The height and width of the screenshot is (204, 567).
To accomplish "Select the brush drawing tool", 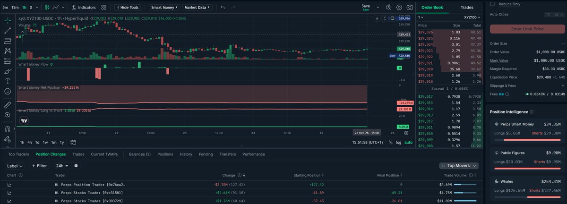I will (x=8, y=71).
